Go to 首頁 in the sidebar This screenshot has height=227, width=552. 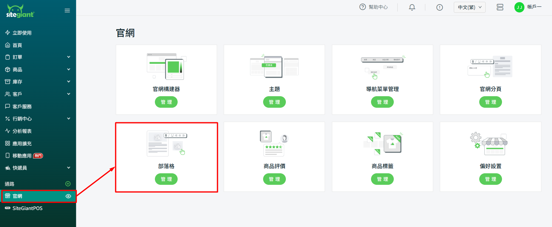[17, 45]
